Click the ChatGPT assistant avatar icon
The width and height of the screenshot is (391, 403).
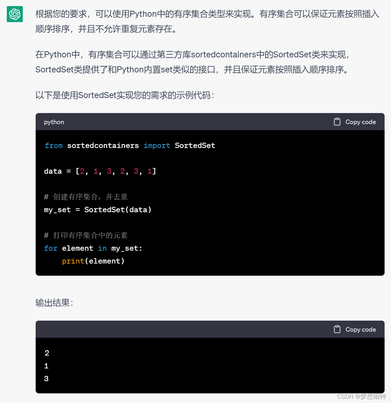point(14,14)
